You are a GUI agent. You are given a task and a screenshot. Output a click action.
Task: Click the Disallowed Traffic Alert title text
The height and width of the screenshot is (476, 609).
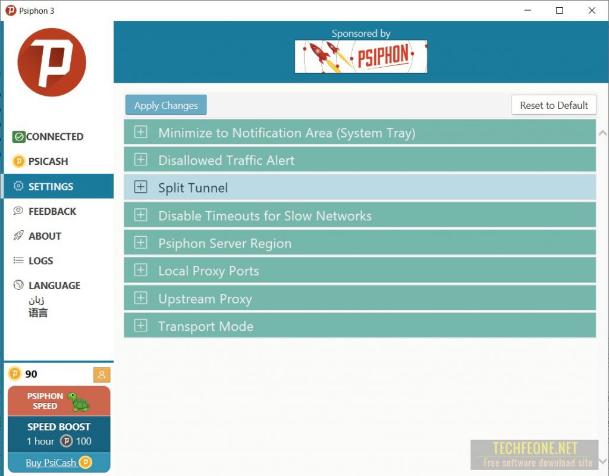(227, 160)
